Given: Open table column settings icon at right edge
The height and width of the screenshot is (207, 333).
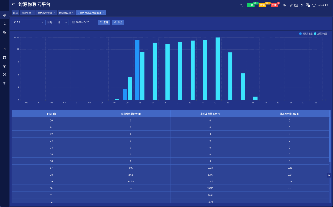Looking at the screenshot, I should pyautogui.click(x=329, y=175).
